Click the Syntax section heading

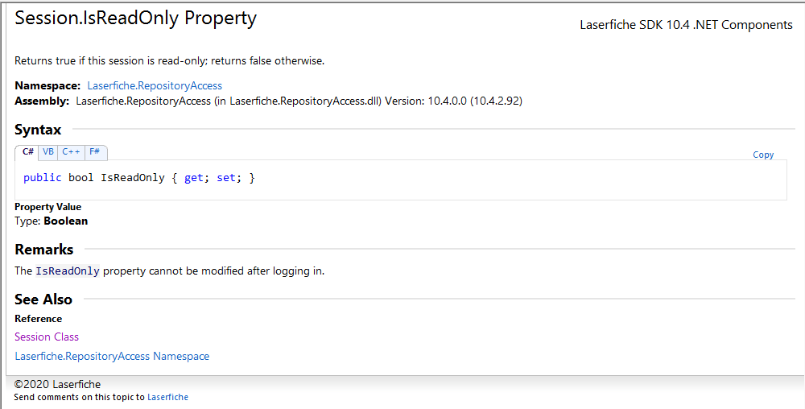click(38, 130)
